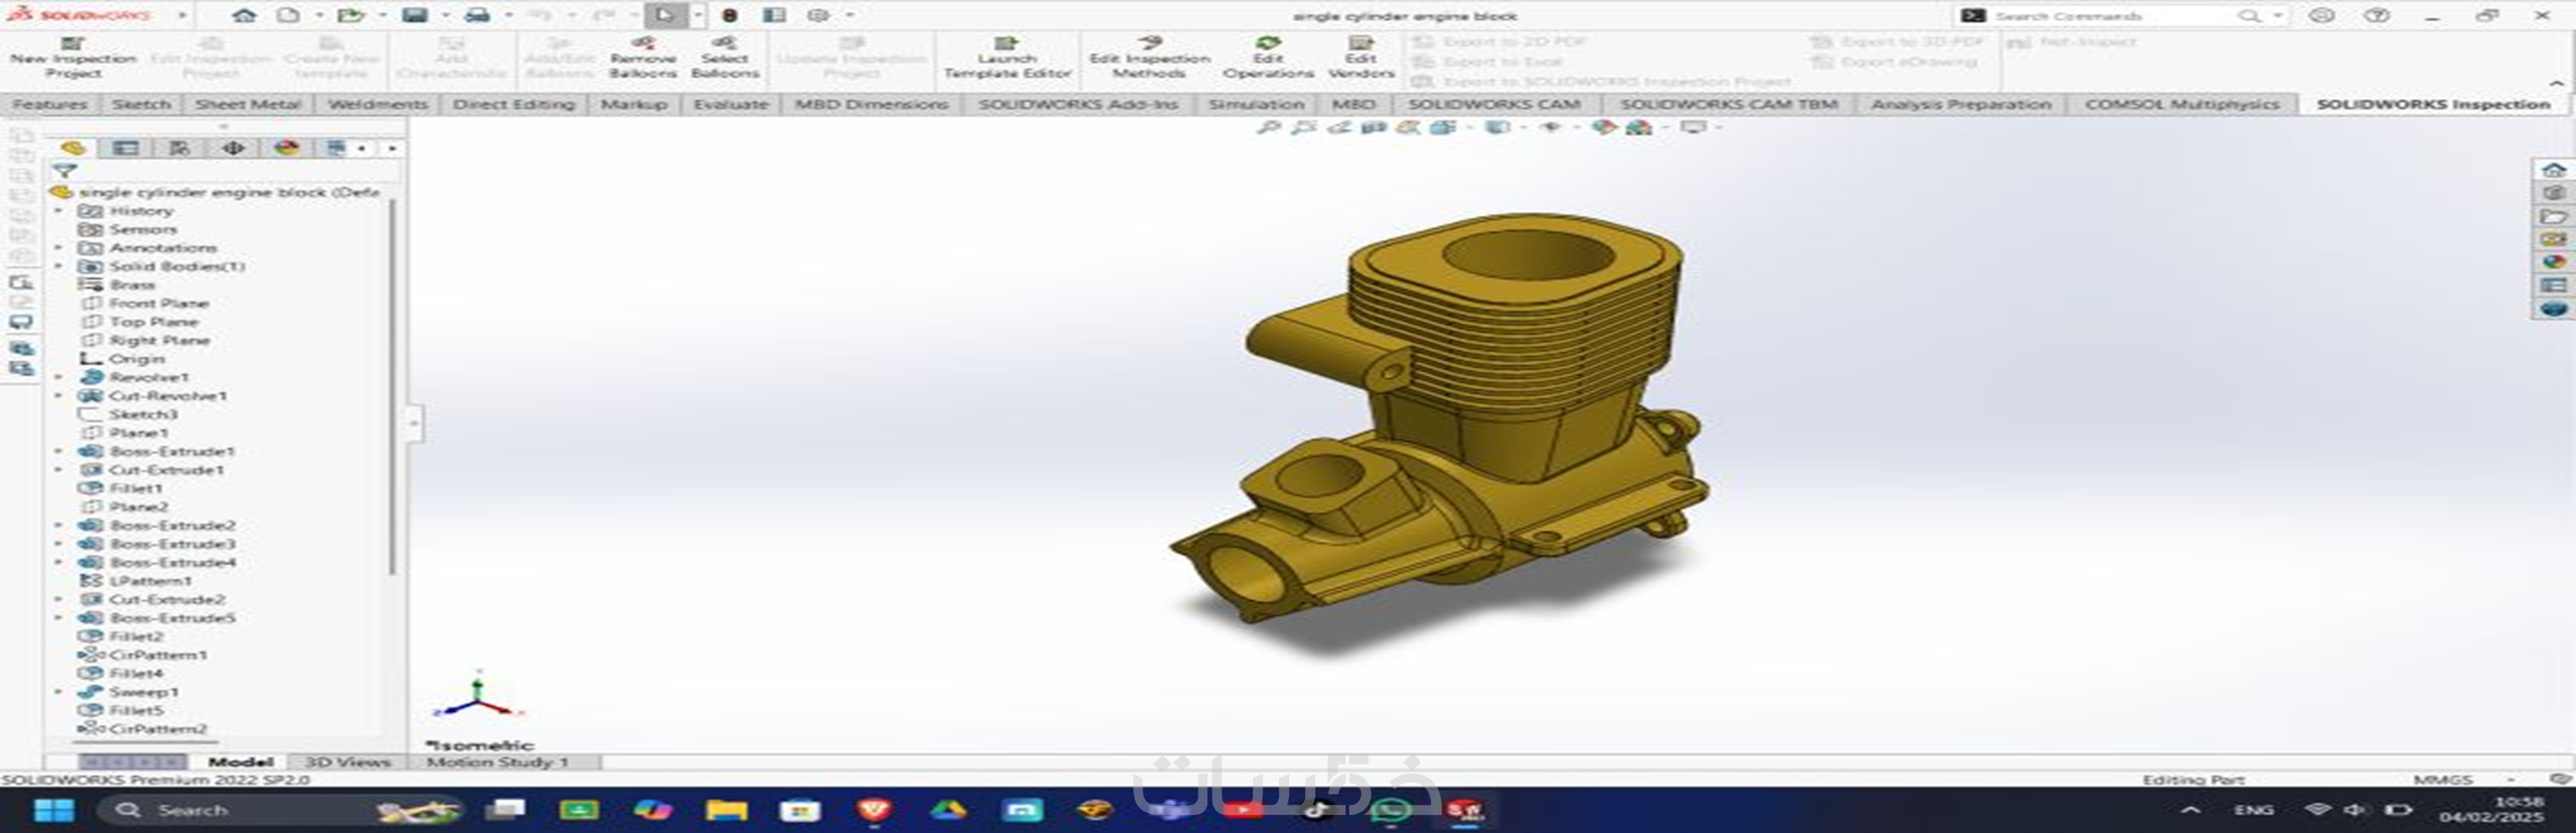The width and height of the screenshot is (2576, 833).
Task: Open the DisplayManager appearance tab icon
Action: 287,148
